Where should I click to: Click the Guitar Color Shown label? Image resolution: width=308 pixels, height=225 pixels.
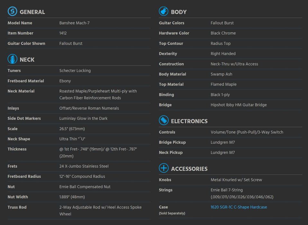tap(26, 43)
